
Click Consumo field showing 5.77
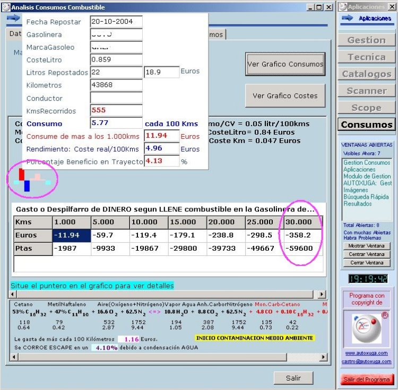pyautogui.click(x=116, y=123)
